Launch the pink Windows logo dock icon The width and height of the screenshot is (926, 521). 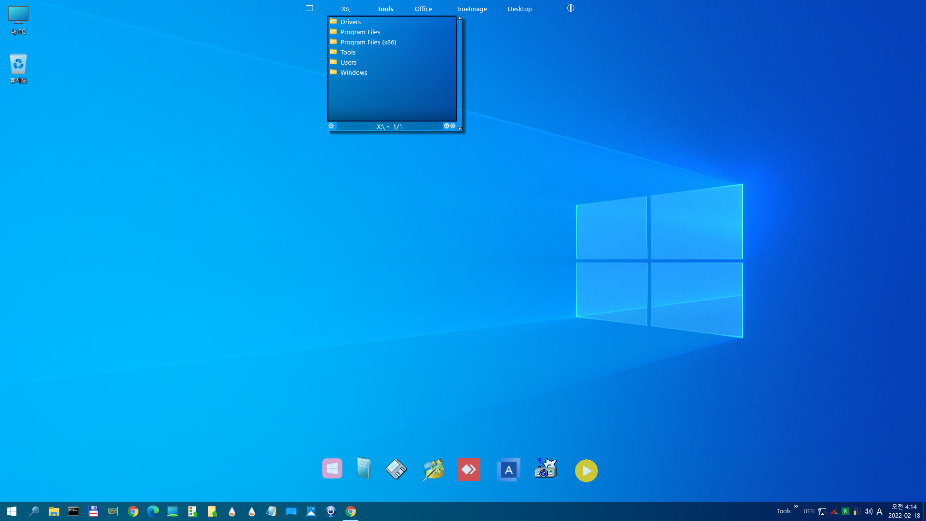[332, 468]
